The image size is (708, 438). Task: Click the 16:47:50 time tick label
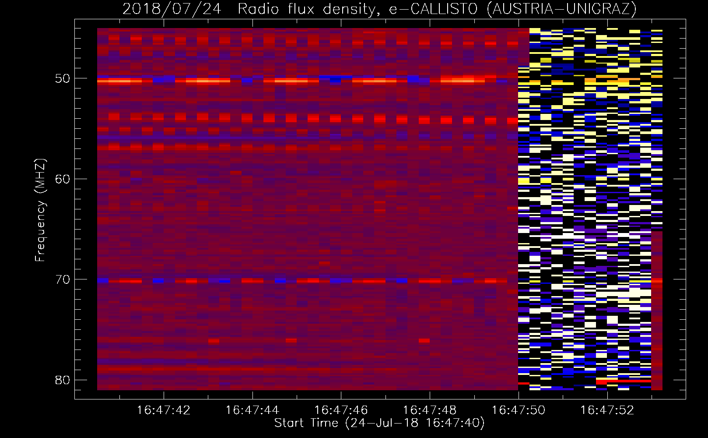coord(519,410)
